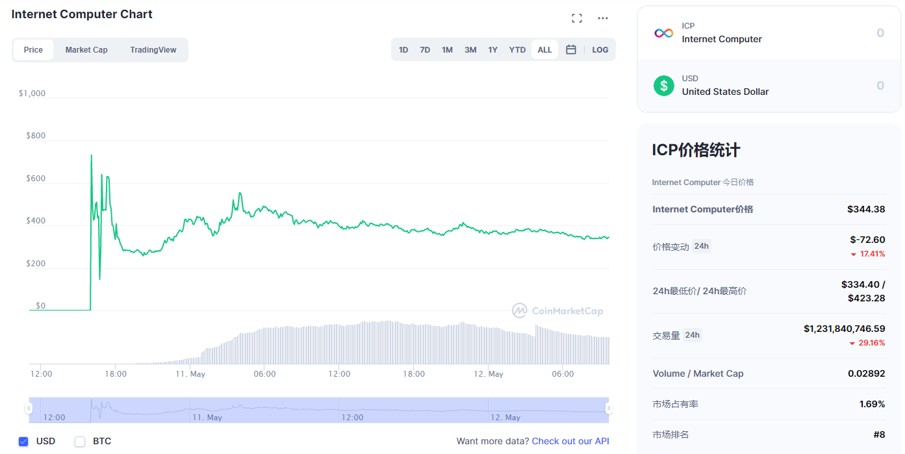Image resolution: width=905 pixels, height=454 pixels.
Task: Open the 24h price change period dropdown
Action: click(701, 246)
